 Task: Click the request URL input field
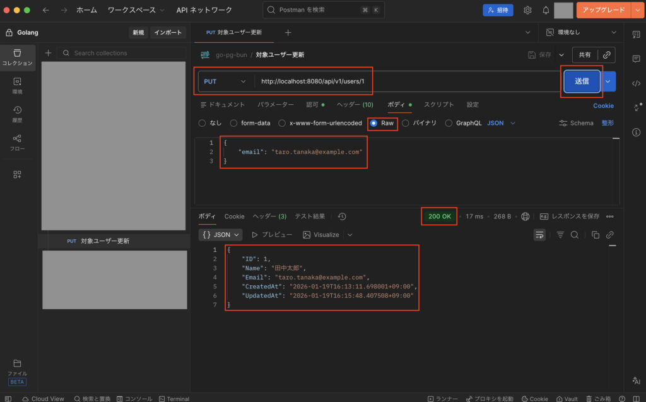tap(404, 81)
